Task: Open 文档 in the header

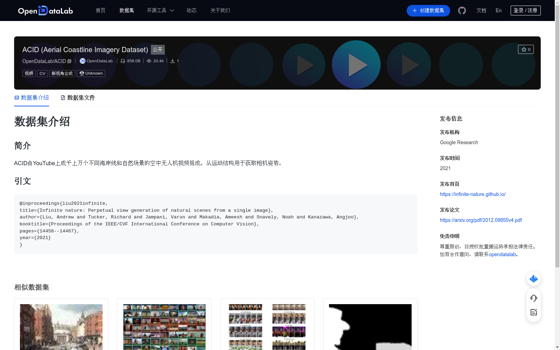Action: (x=481, y=10)
